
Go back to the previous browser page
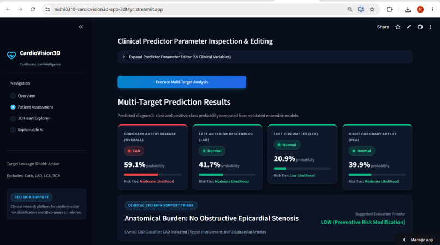[8, 9]
